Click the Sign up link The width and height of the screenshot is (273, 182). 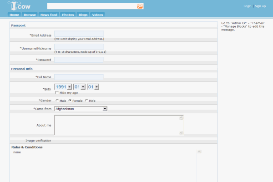(x=260, y=6)
